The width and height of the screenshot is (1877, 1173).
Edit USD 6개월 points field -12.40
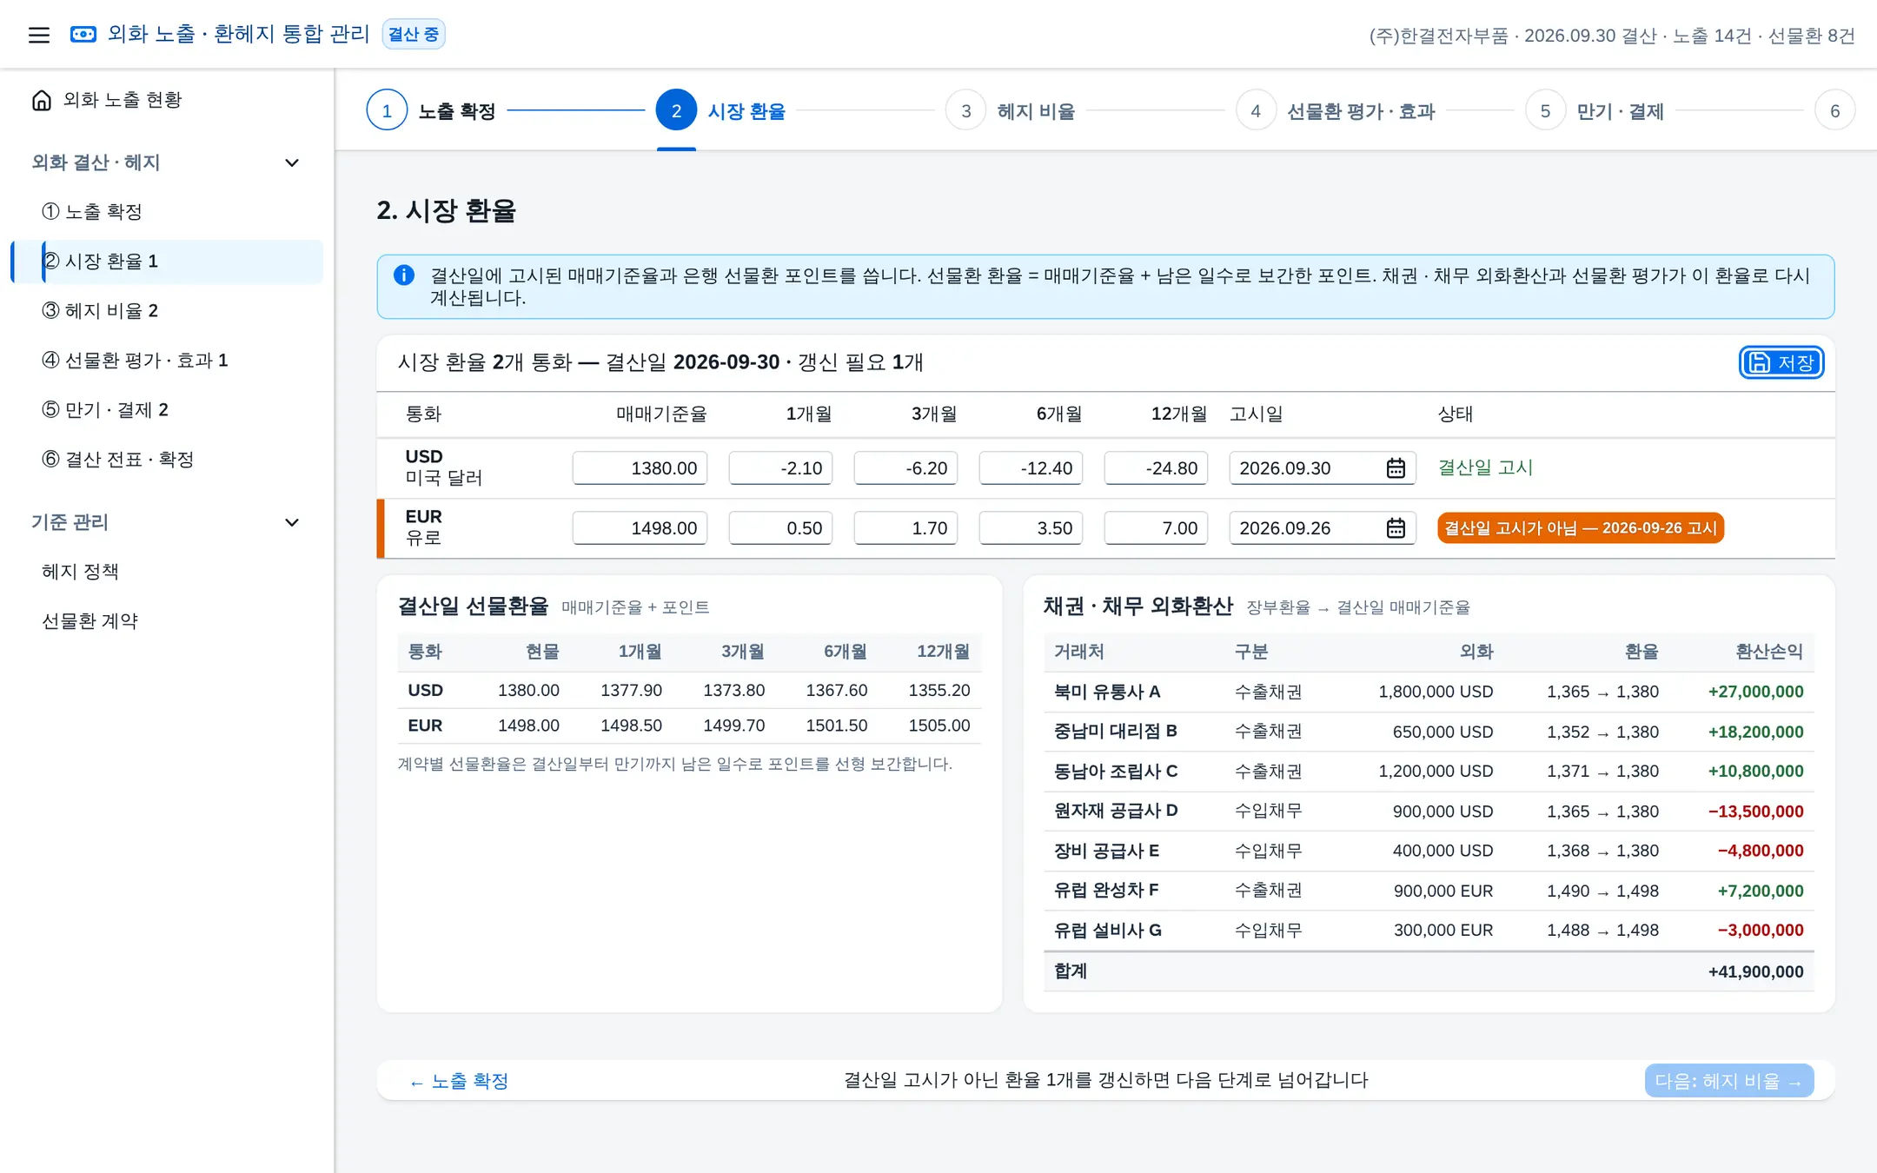(1031, 468)
